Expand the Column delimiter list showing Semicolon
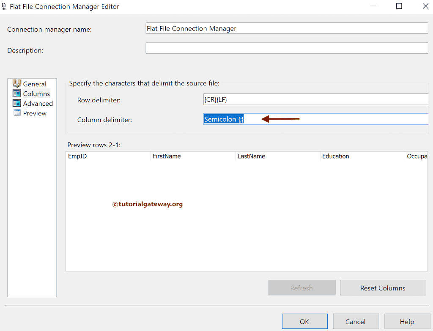The width and height of the screenshot is (433, 331). [423, 119]
